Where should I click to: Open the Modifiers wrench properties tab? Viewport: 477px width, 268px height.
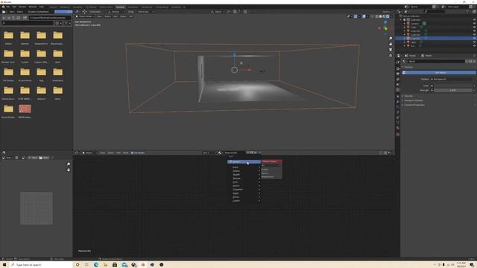398,102
